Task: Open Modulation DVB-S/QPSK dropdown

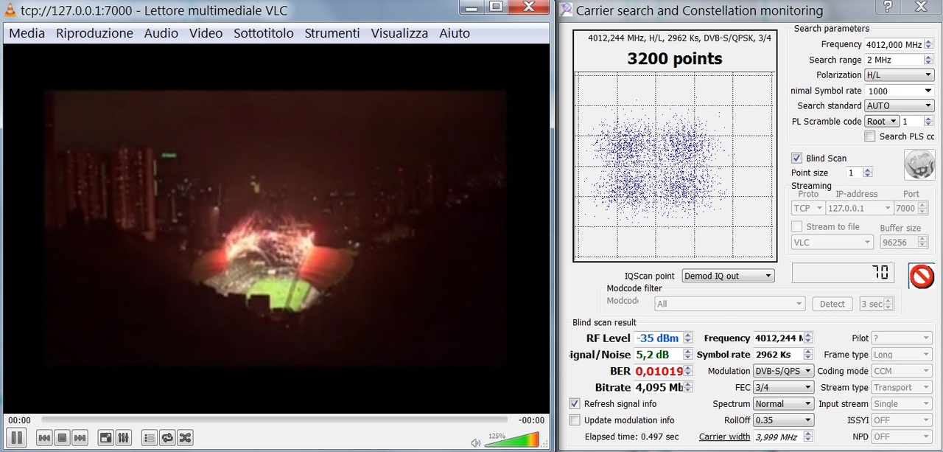Action: click(783, 371)
